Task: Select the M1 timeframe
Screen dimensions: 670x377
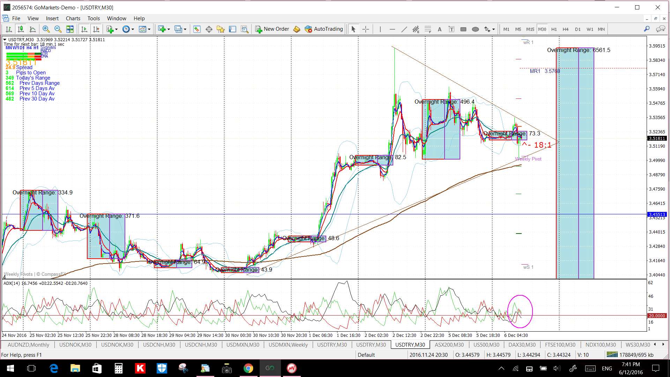Action: (x=506, y=29)
